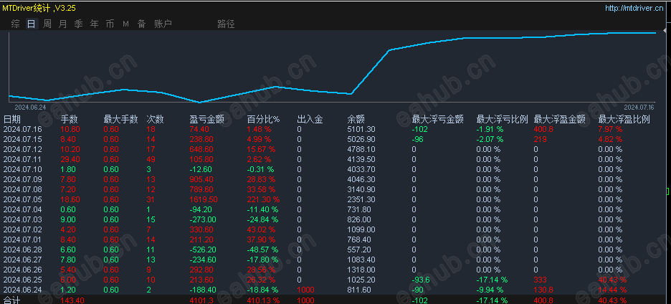The height and width of the screenshot is (304, 671).
Task: Click percentage 15.67 %
Action: pyautogui.click(x=261, y=149)
